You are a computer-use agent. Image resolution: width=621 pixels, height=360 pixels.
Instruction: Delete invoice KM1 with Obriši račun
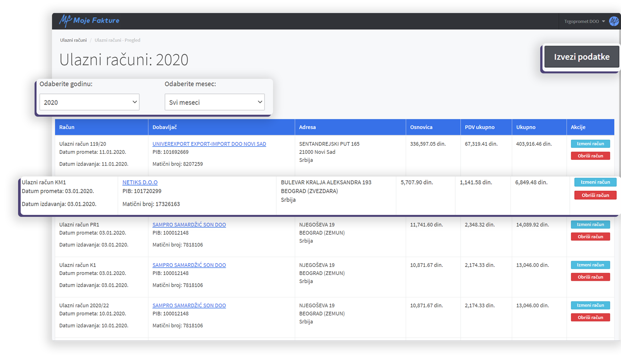(x=595, y=195)
